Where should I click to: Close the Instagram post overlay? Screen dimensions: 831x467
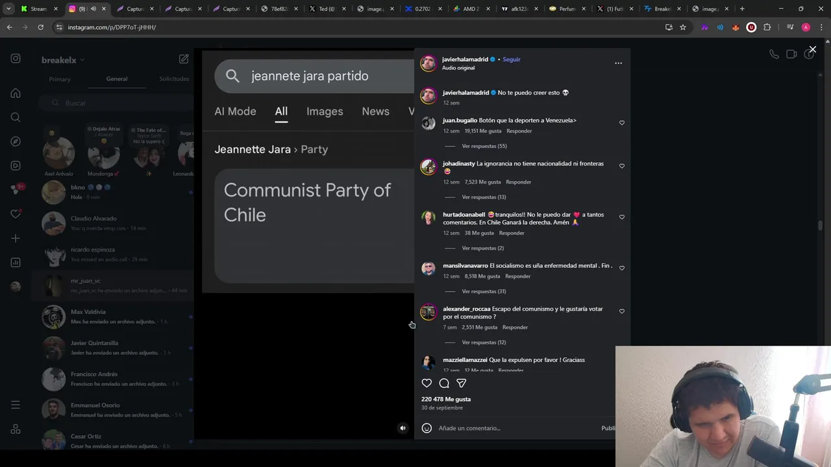coord(812,49)
